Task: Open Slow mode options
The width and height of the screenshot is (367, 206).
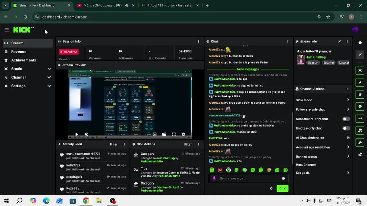Action: 323,100
